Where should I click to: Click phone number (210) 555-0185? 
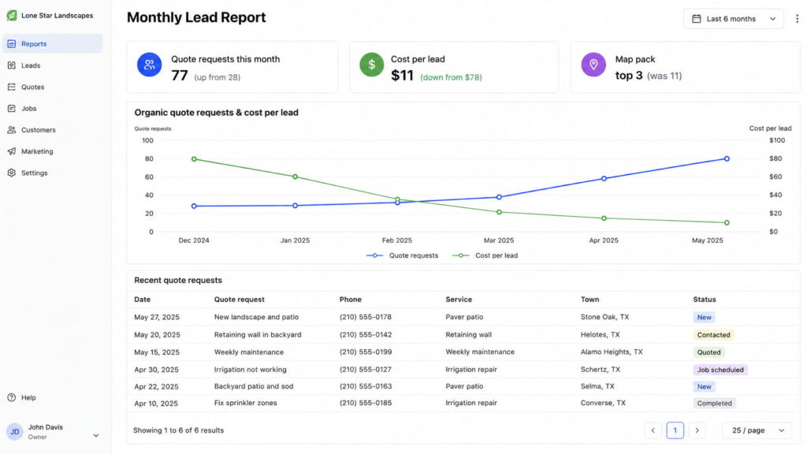366,403
